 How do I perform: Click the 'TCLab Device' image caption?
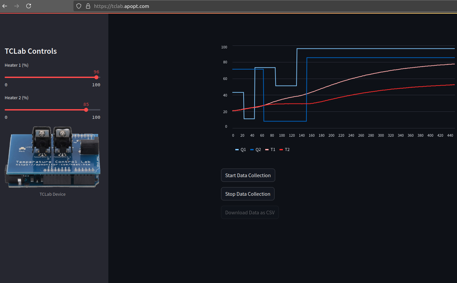[53, 194]
